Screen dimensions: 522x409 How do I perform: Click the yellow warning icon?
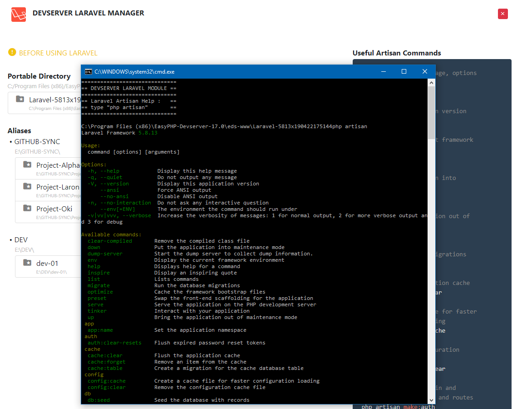point(12,53)
